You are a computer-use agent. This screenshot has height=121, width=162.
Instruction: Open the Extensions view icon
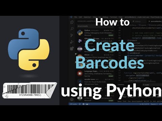72,48
